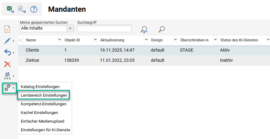This screenshot has width=270, height=139.
Task: Sort by the Design column header
Action: [x=157, y=40]
